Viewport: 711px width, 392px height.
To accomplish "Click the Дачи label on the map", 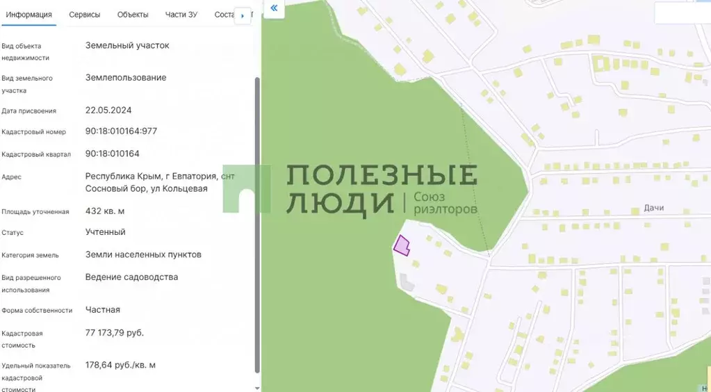I will pos(654,208).
